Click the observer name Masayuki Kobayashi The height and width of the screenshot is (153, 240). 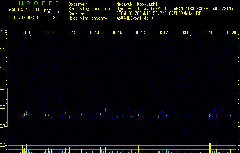(137, 4)
